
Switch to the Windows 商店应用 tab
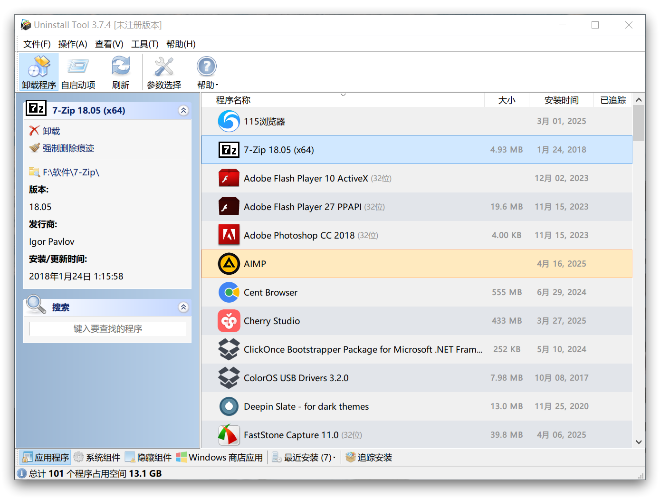pos(219,457)
